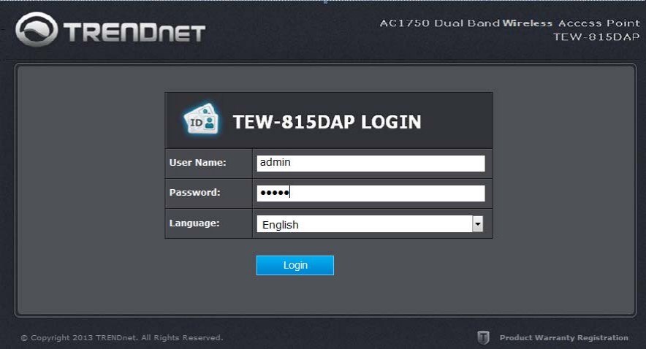This screenshot has width=646, height=349.
Task: Click the ID card login icon
Action: point(201,120)
